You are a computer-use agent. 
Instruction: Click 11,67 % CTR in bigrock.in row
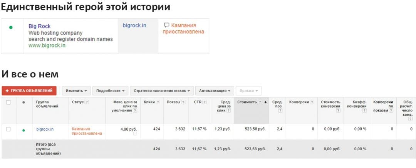199,129
